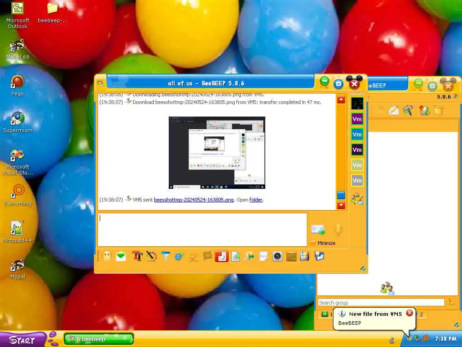Viewport: 462px width, 347px height.
Task: Click the code snippet page icon
Action: (x=263, y=256)
